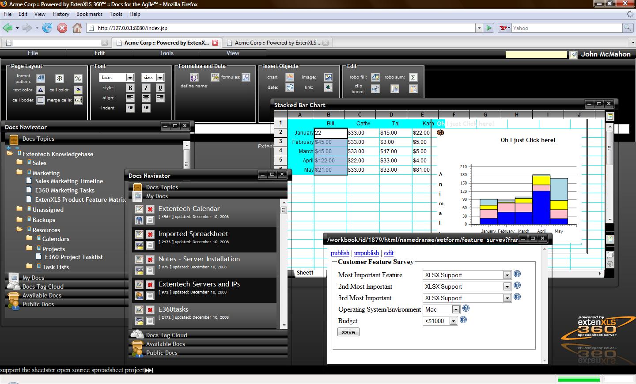
Task: Copy using the clipboard copy icon
Action: [394, 89]
